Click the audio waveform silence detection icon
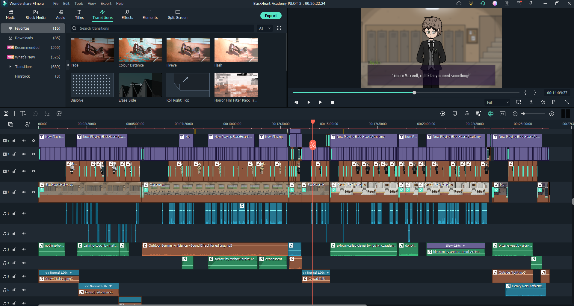574x306 pixels. coord(59,114)
